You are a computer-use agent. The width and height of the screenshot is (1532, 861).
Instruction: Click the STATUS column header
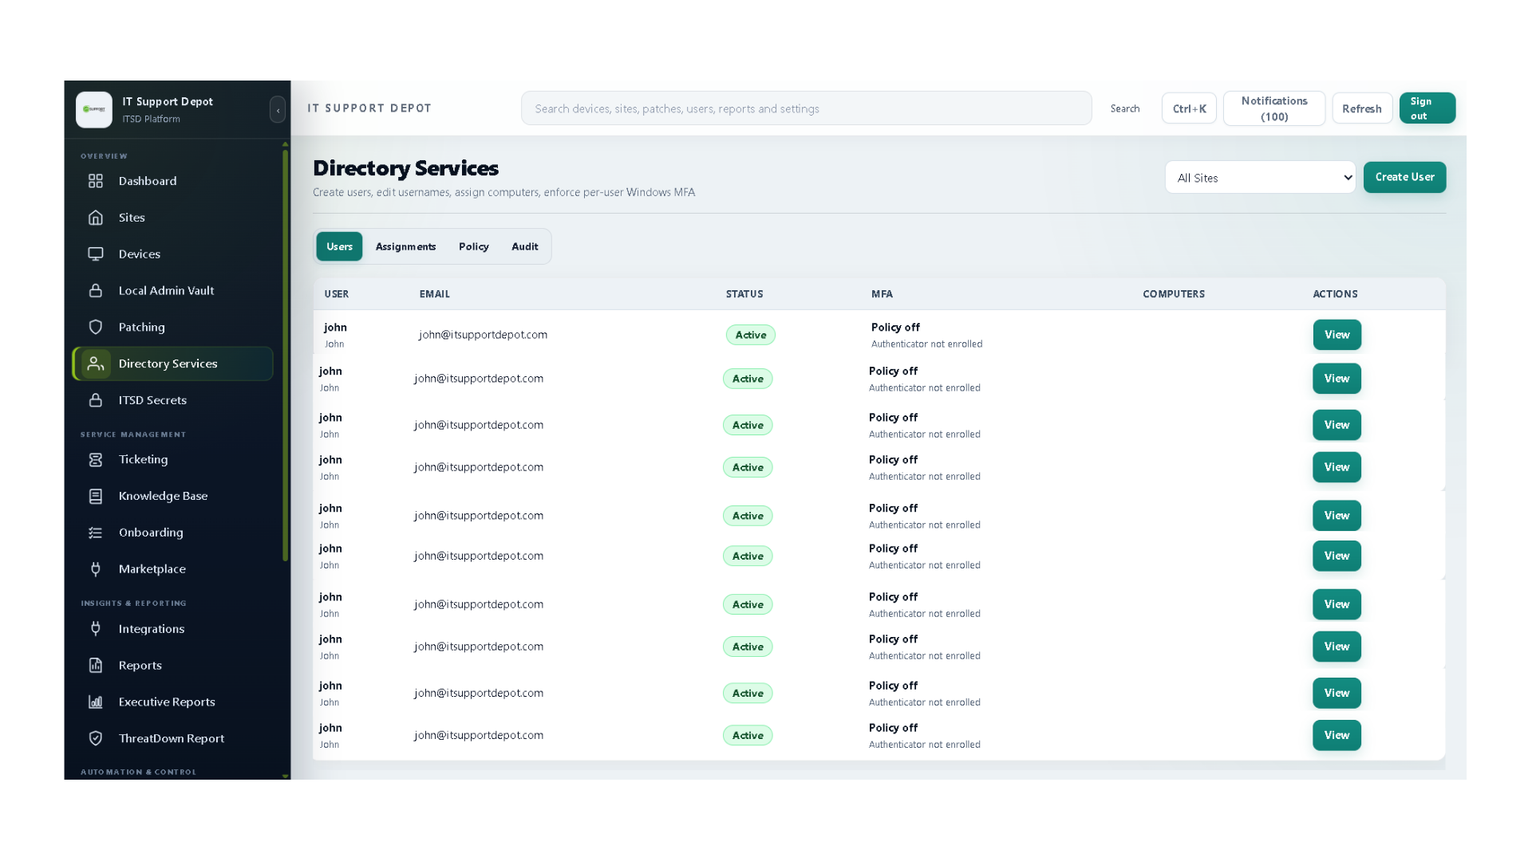[x=744, y=294]
